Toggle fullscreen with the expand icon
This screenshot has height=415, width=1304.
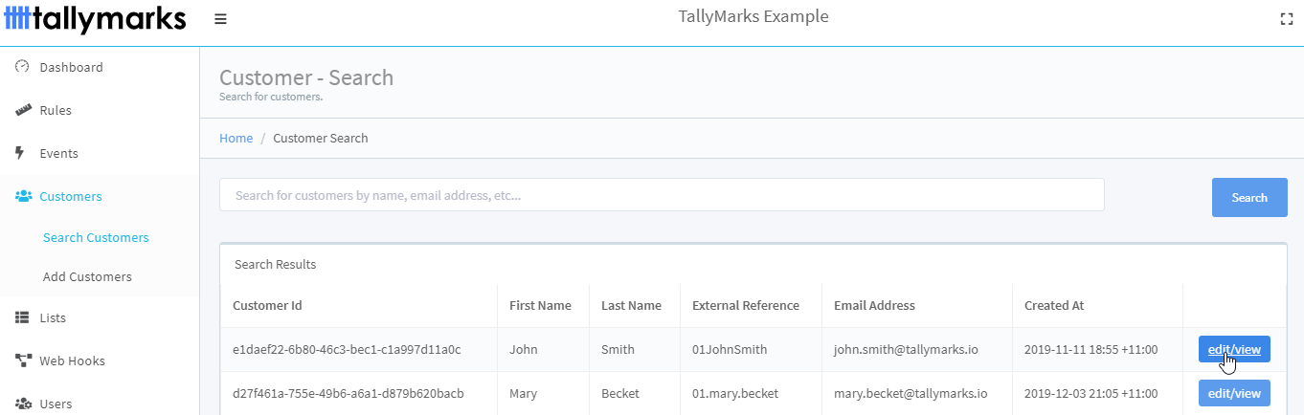click(1287, 19)
